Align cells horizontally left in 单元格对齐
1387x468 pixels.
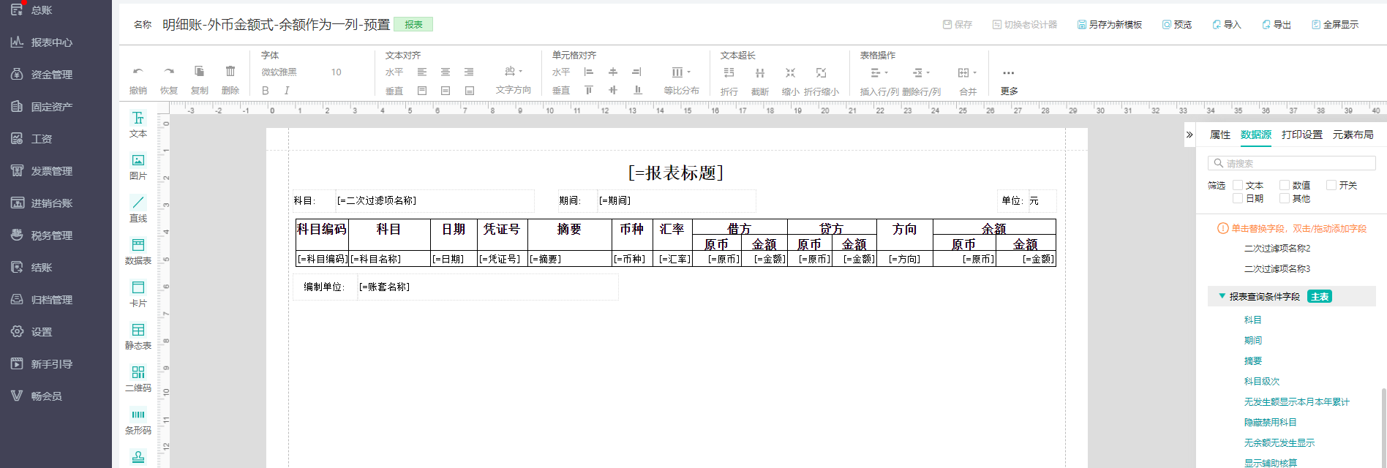[x=589, y=72]
